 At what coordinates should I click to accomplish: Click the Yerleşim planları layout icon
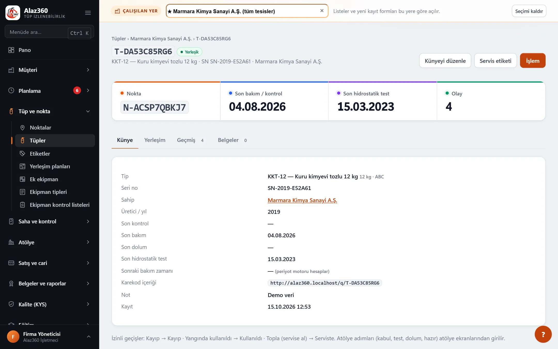[x=22, y=166]
